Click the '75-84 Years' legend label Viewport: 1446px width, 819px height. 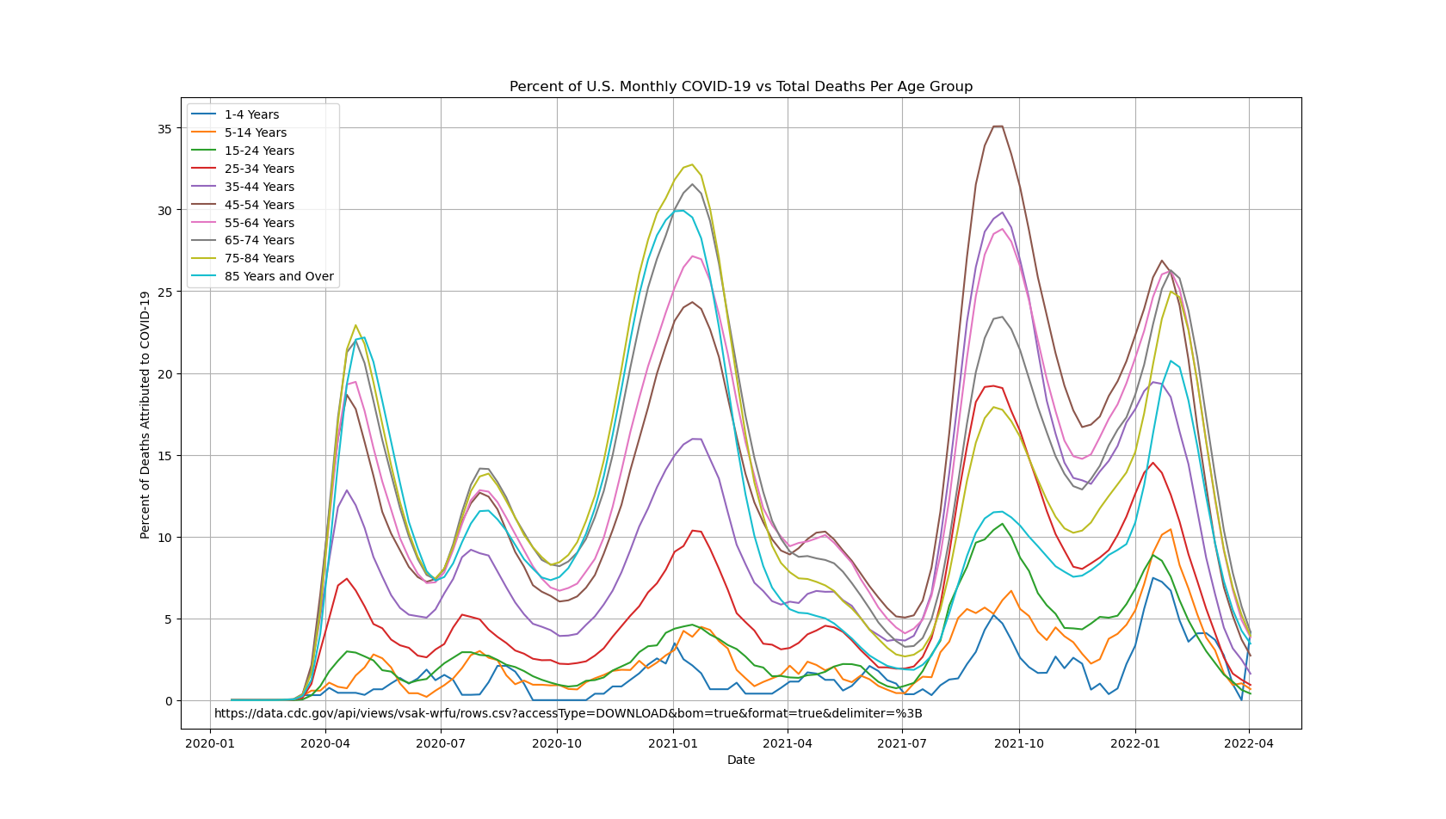pos(259,258)
